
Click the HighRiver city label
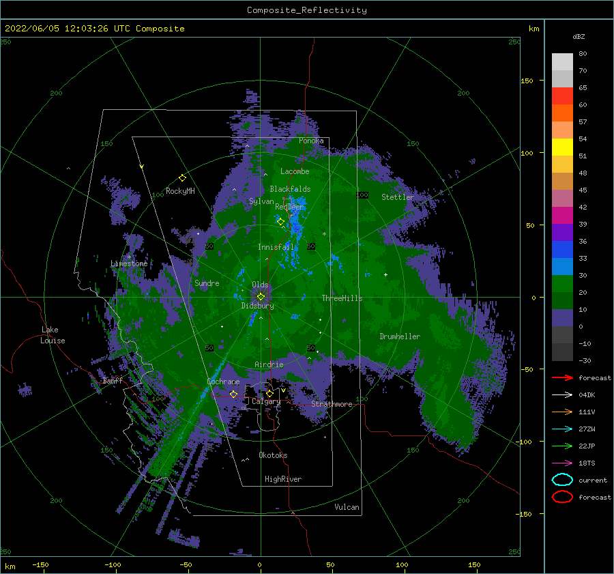click(x=283, y=479)
